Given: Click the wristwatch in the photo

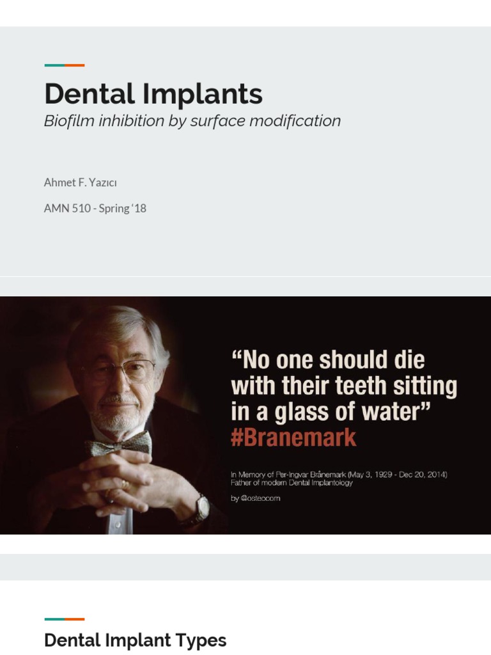Looking at the screenshot, I should [202, 510].
